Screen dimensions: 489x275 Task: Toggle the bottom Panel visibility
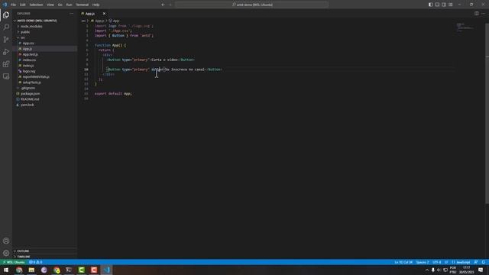pos(437,5)
